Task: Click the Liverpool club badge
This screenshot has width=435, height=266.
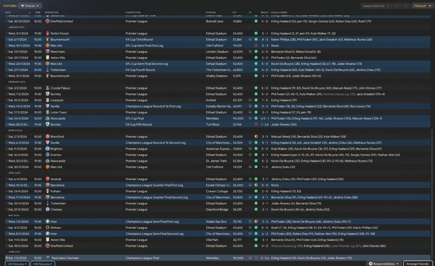Action: click(x=48, y=100)
